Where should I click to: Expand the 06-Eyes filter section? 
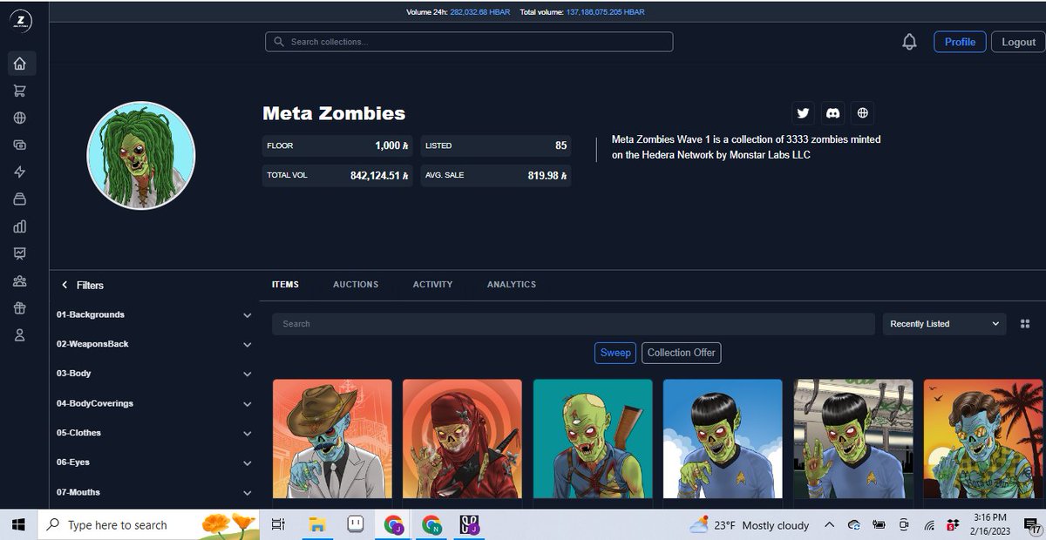point(153,462)
